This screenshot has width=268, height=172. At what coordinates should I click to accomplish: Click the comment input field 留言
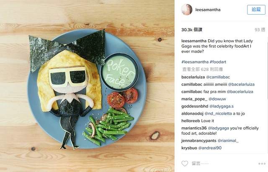[x=222, y=164]
